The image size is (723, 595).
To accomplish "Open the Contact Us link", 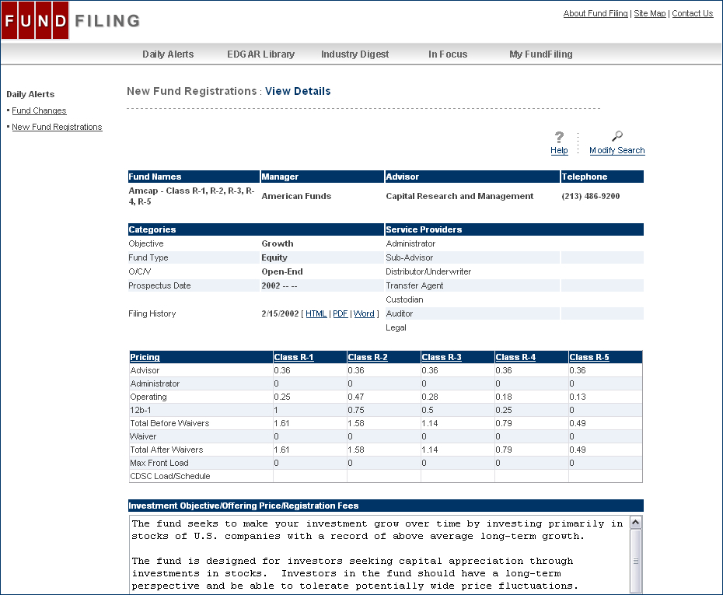I will pos(692,13).
